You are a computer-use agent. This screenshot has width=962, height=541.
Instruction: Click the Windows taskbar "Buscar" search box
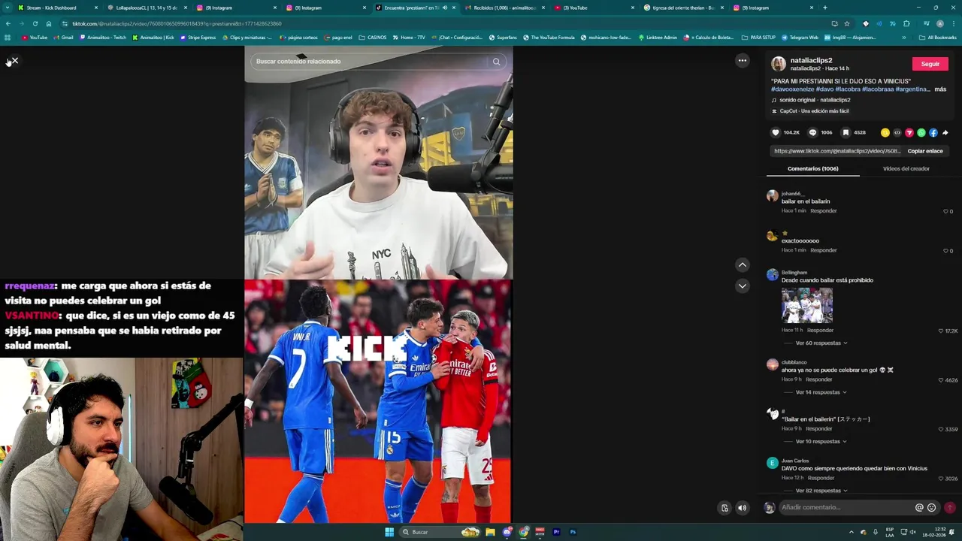[x=440, y=532]
